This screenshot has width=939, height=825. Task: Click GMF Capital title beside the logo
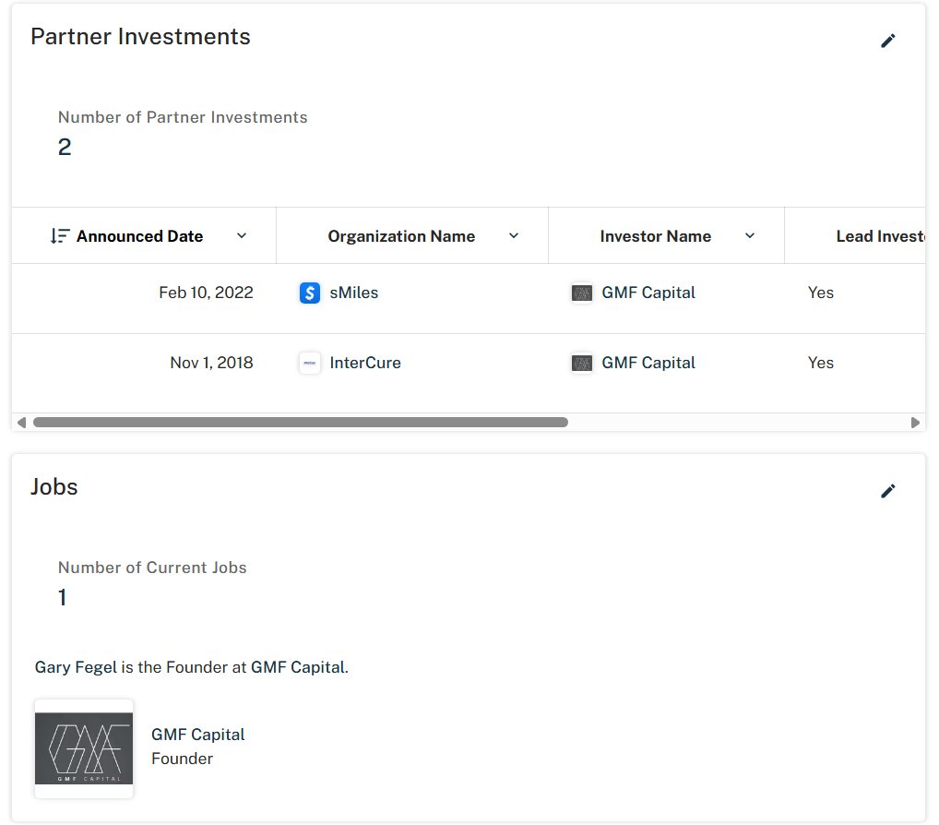[198, 735]
